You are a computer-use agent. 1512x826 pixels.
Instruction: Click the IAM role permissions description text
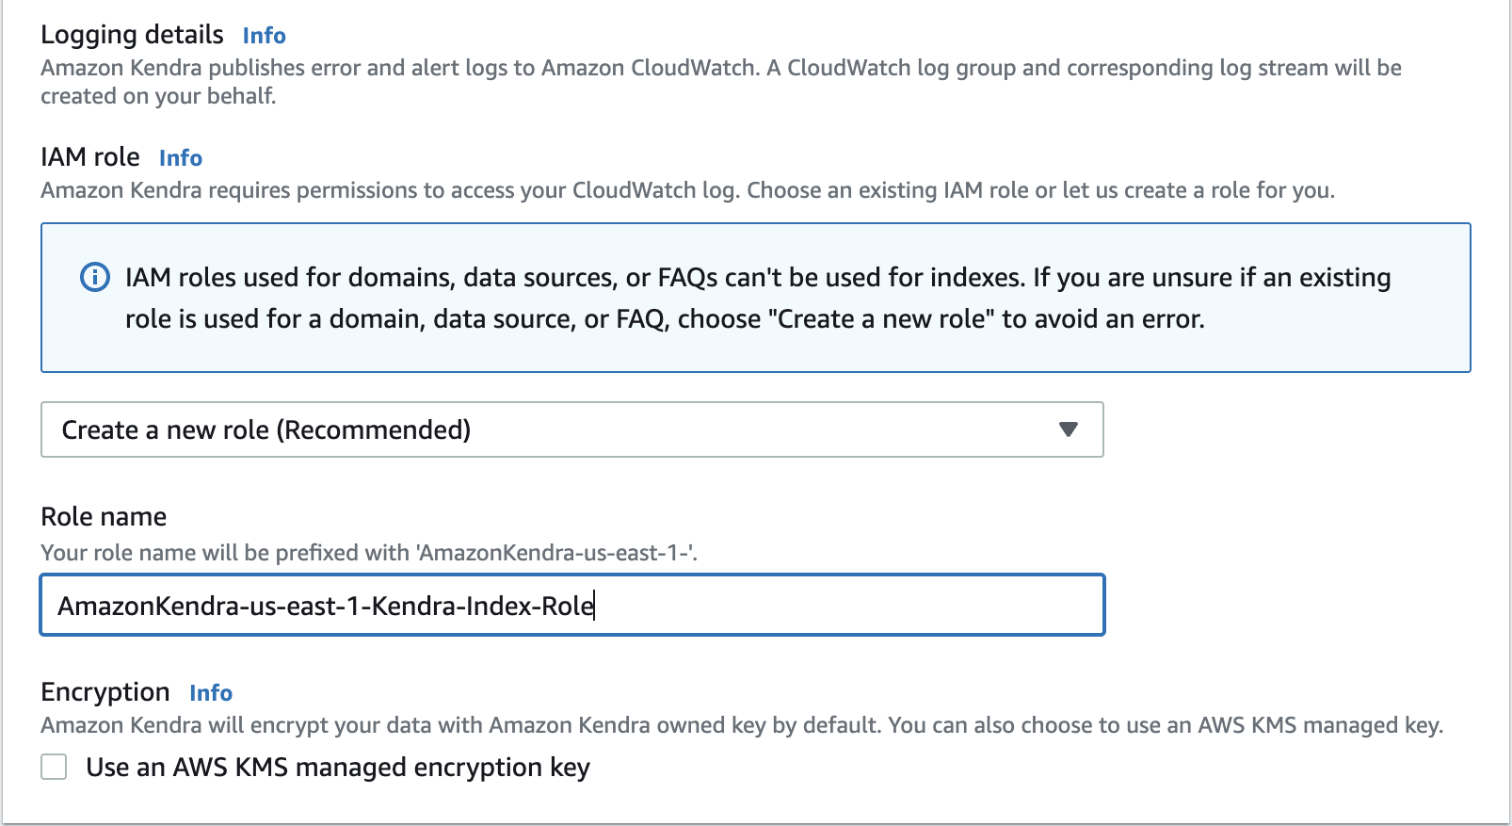point(687,190)
